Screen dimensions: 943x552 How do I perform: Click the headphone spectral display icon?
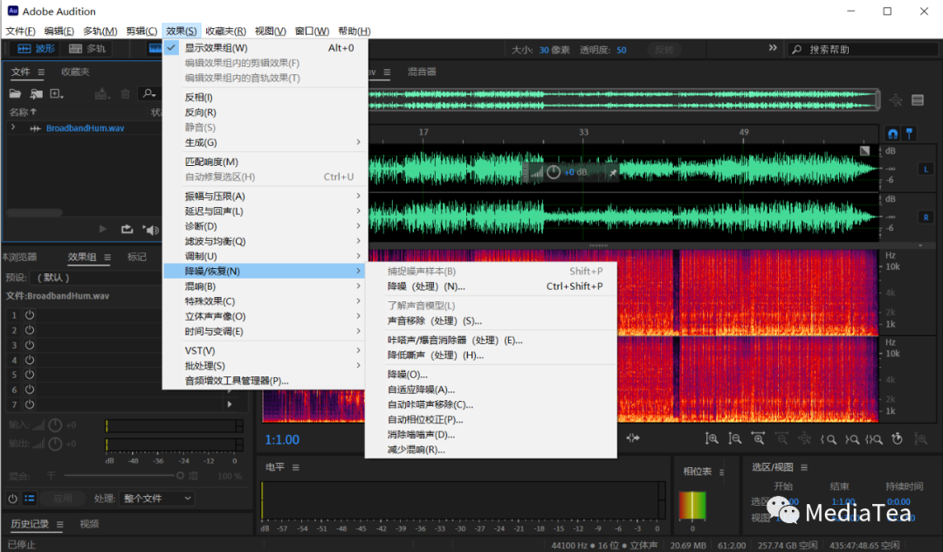(x=892, y=134)
